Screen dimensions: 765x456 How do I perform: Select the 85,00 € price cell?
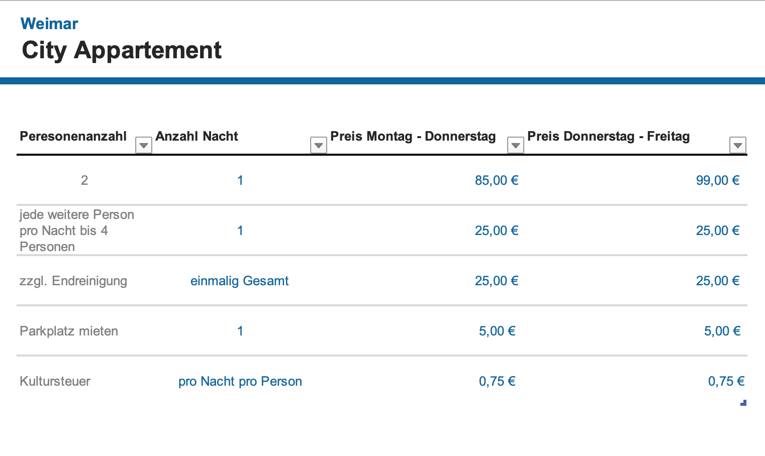[x=497, y=180]
